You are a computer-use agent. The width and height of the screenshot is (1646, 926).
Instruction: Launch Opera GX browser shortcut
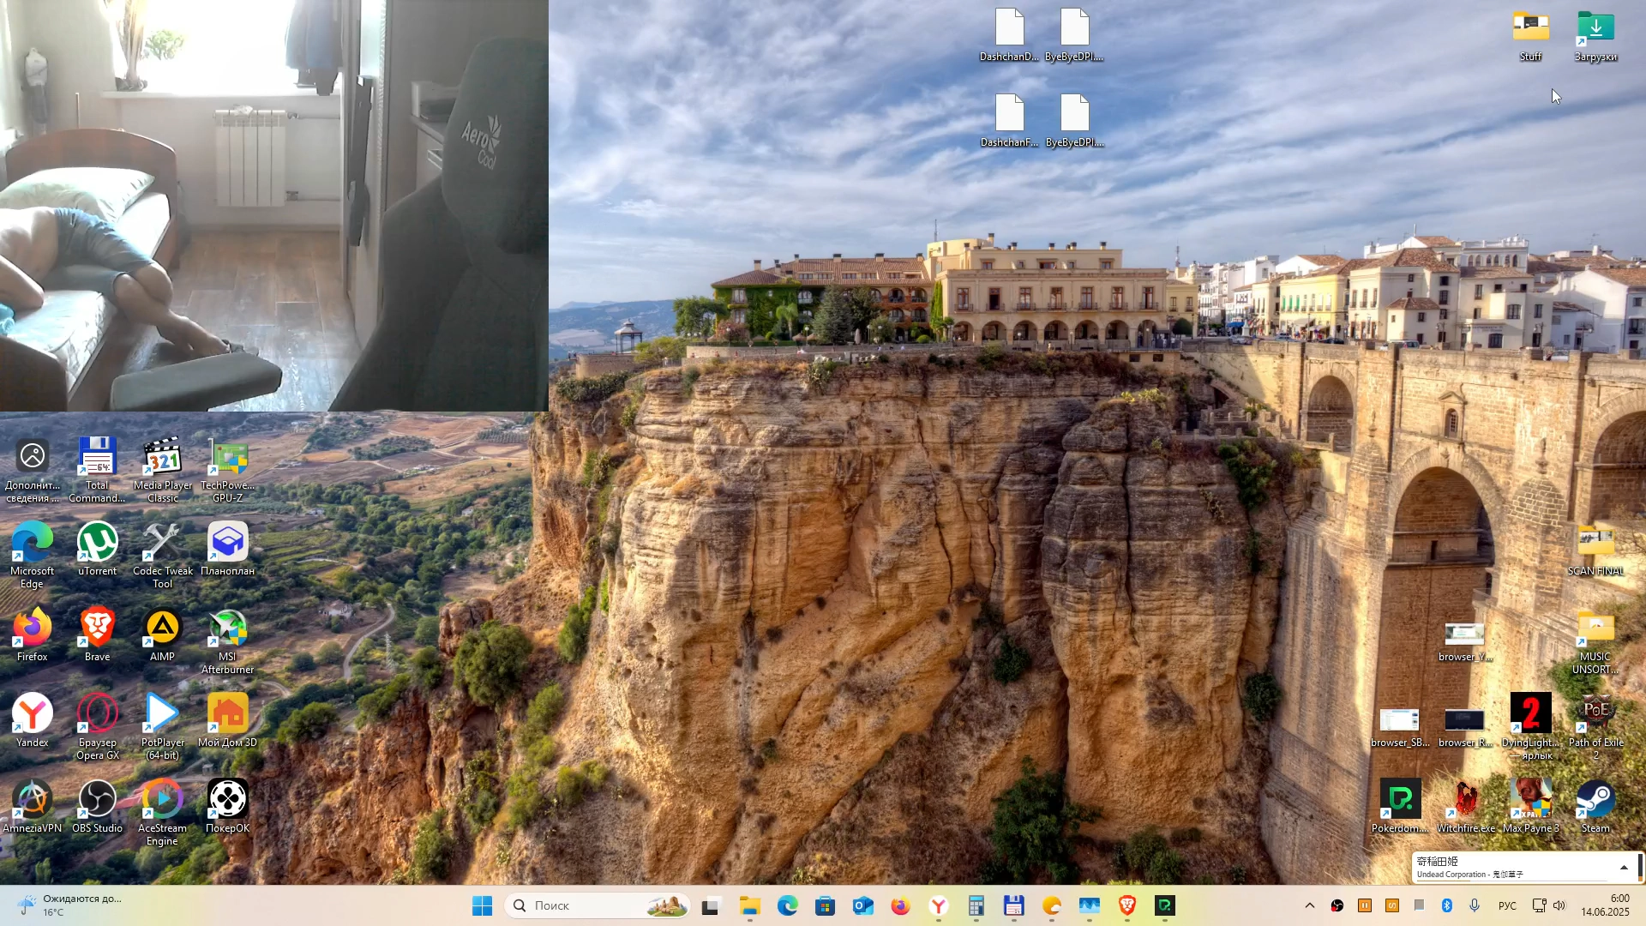coord(97,726)
